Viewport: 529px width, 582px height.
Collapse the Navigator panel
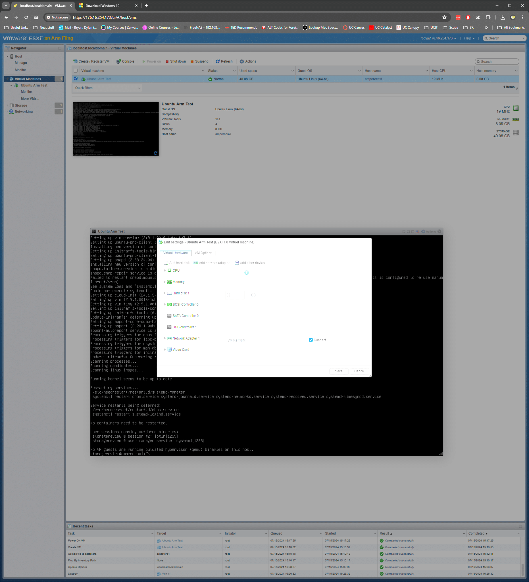click(60, 48)
